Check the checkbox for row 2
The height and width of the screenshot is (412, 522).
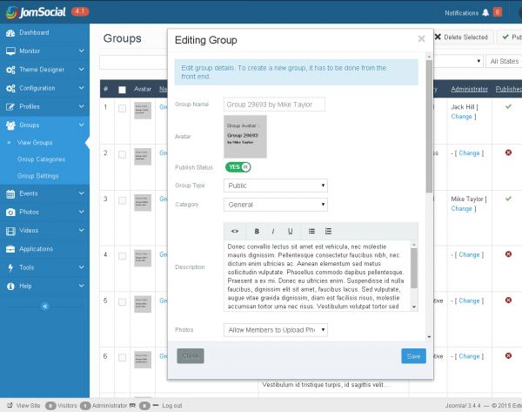[122, 154]
